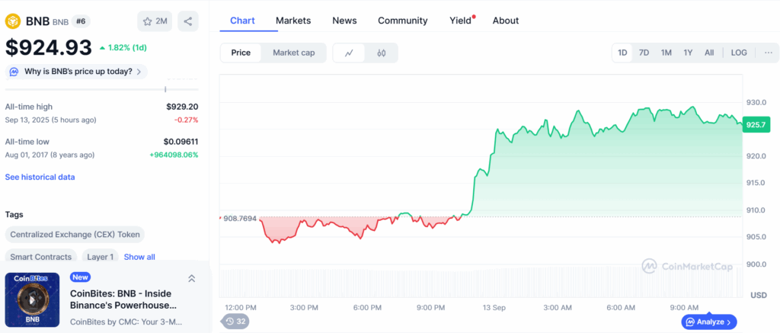Show all tags

click(x=139, y=257)
